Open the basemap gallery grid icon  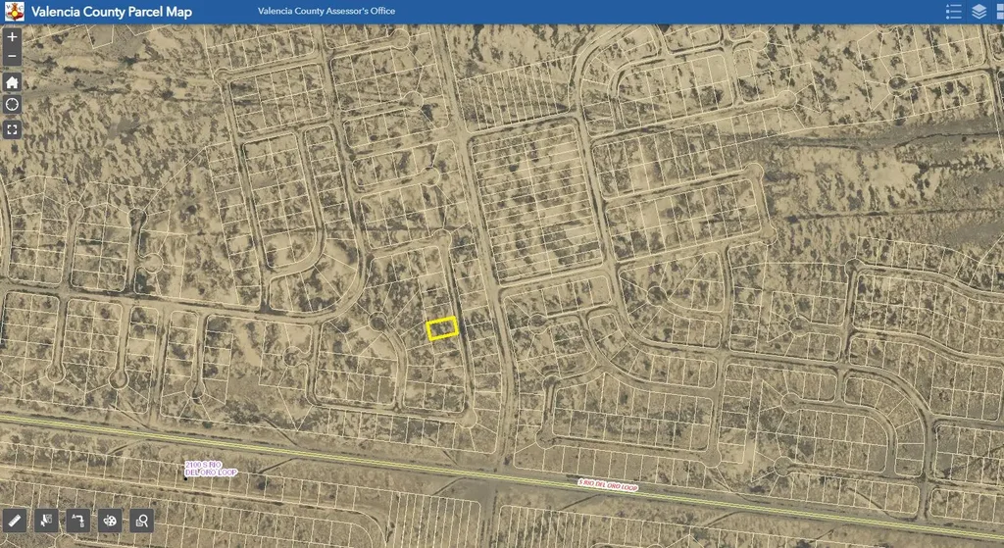coord(999,12)
